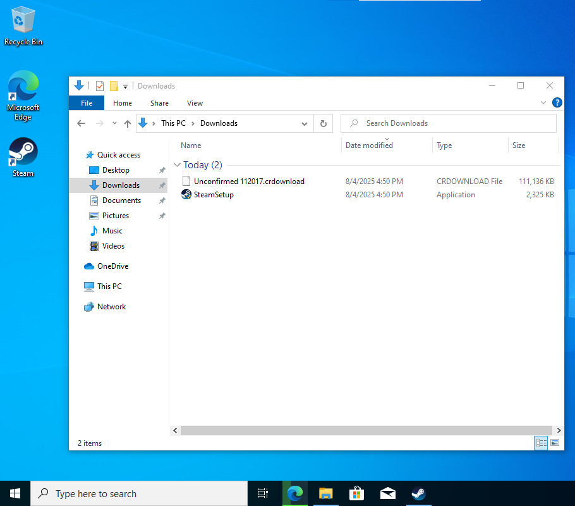Refresh the Downloads folder
Screen dimensions: 575x506
(x=324, y=123)
